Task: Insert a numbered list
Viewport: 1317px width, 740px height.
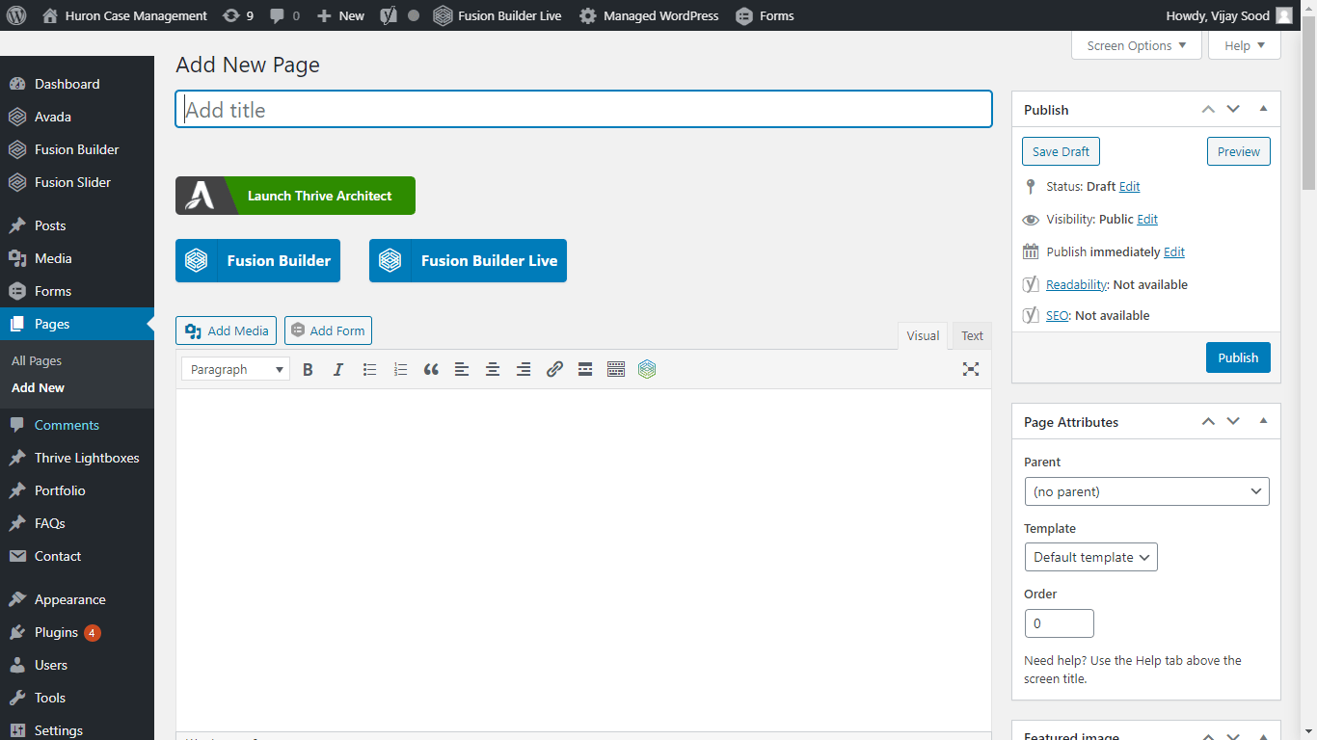Action: 400,369
